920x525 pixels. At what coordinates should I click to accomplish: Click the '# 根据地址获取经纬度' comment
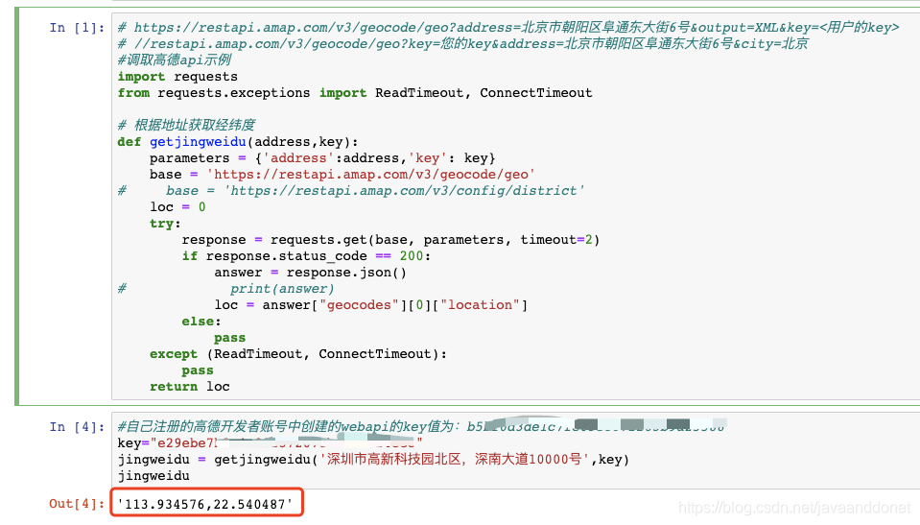coord(186,125)
